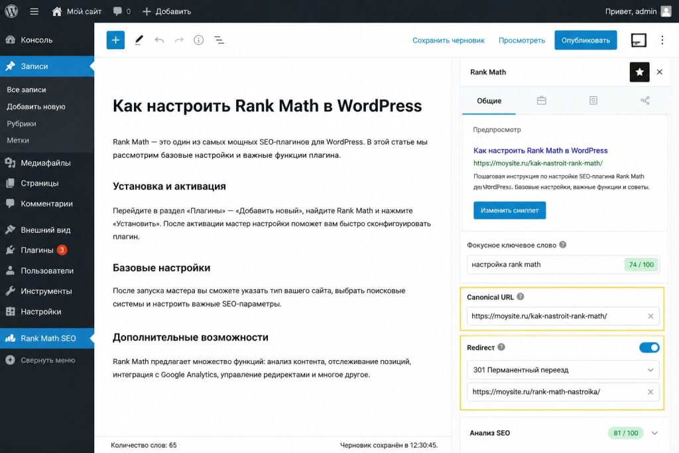Click the Опубликовать button
679x453 pixels.
point(586,40)
